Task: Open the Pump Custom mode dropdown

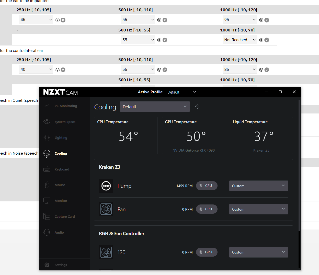Action: pos(258,186)
